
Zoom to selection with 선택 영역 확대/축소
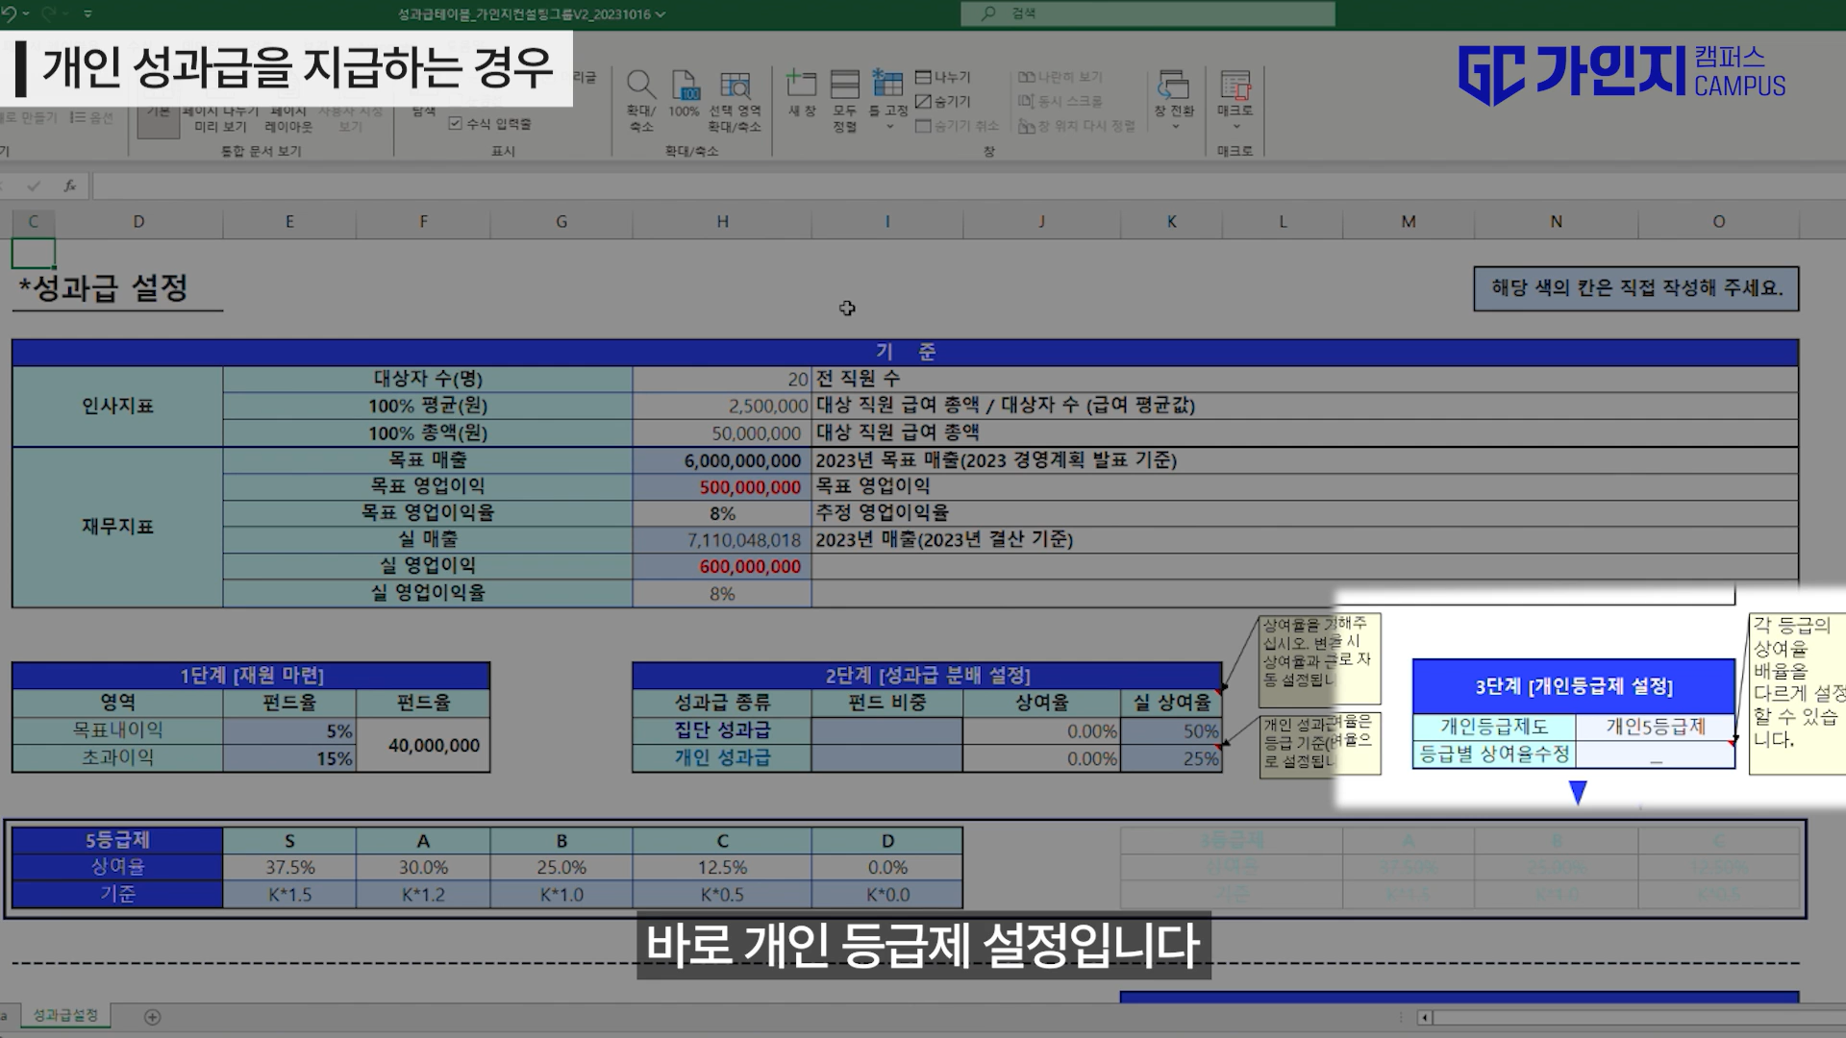pyautogui.click(x=737, y=96)
